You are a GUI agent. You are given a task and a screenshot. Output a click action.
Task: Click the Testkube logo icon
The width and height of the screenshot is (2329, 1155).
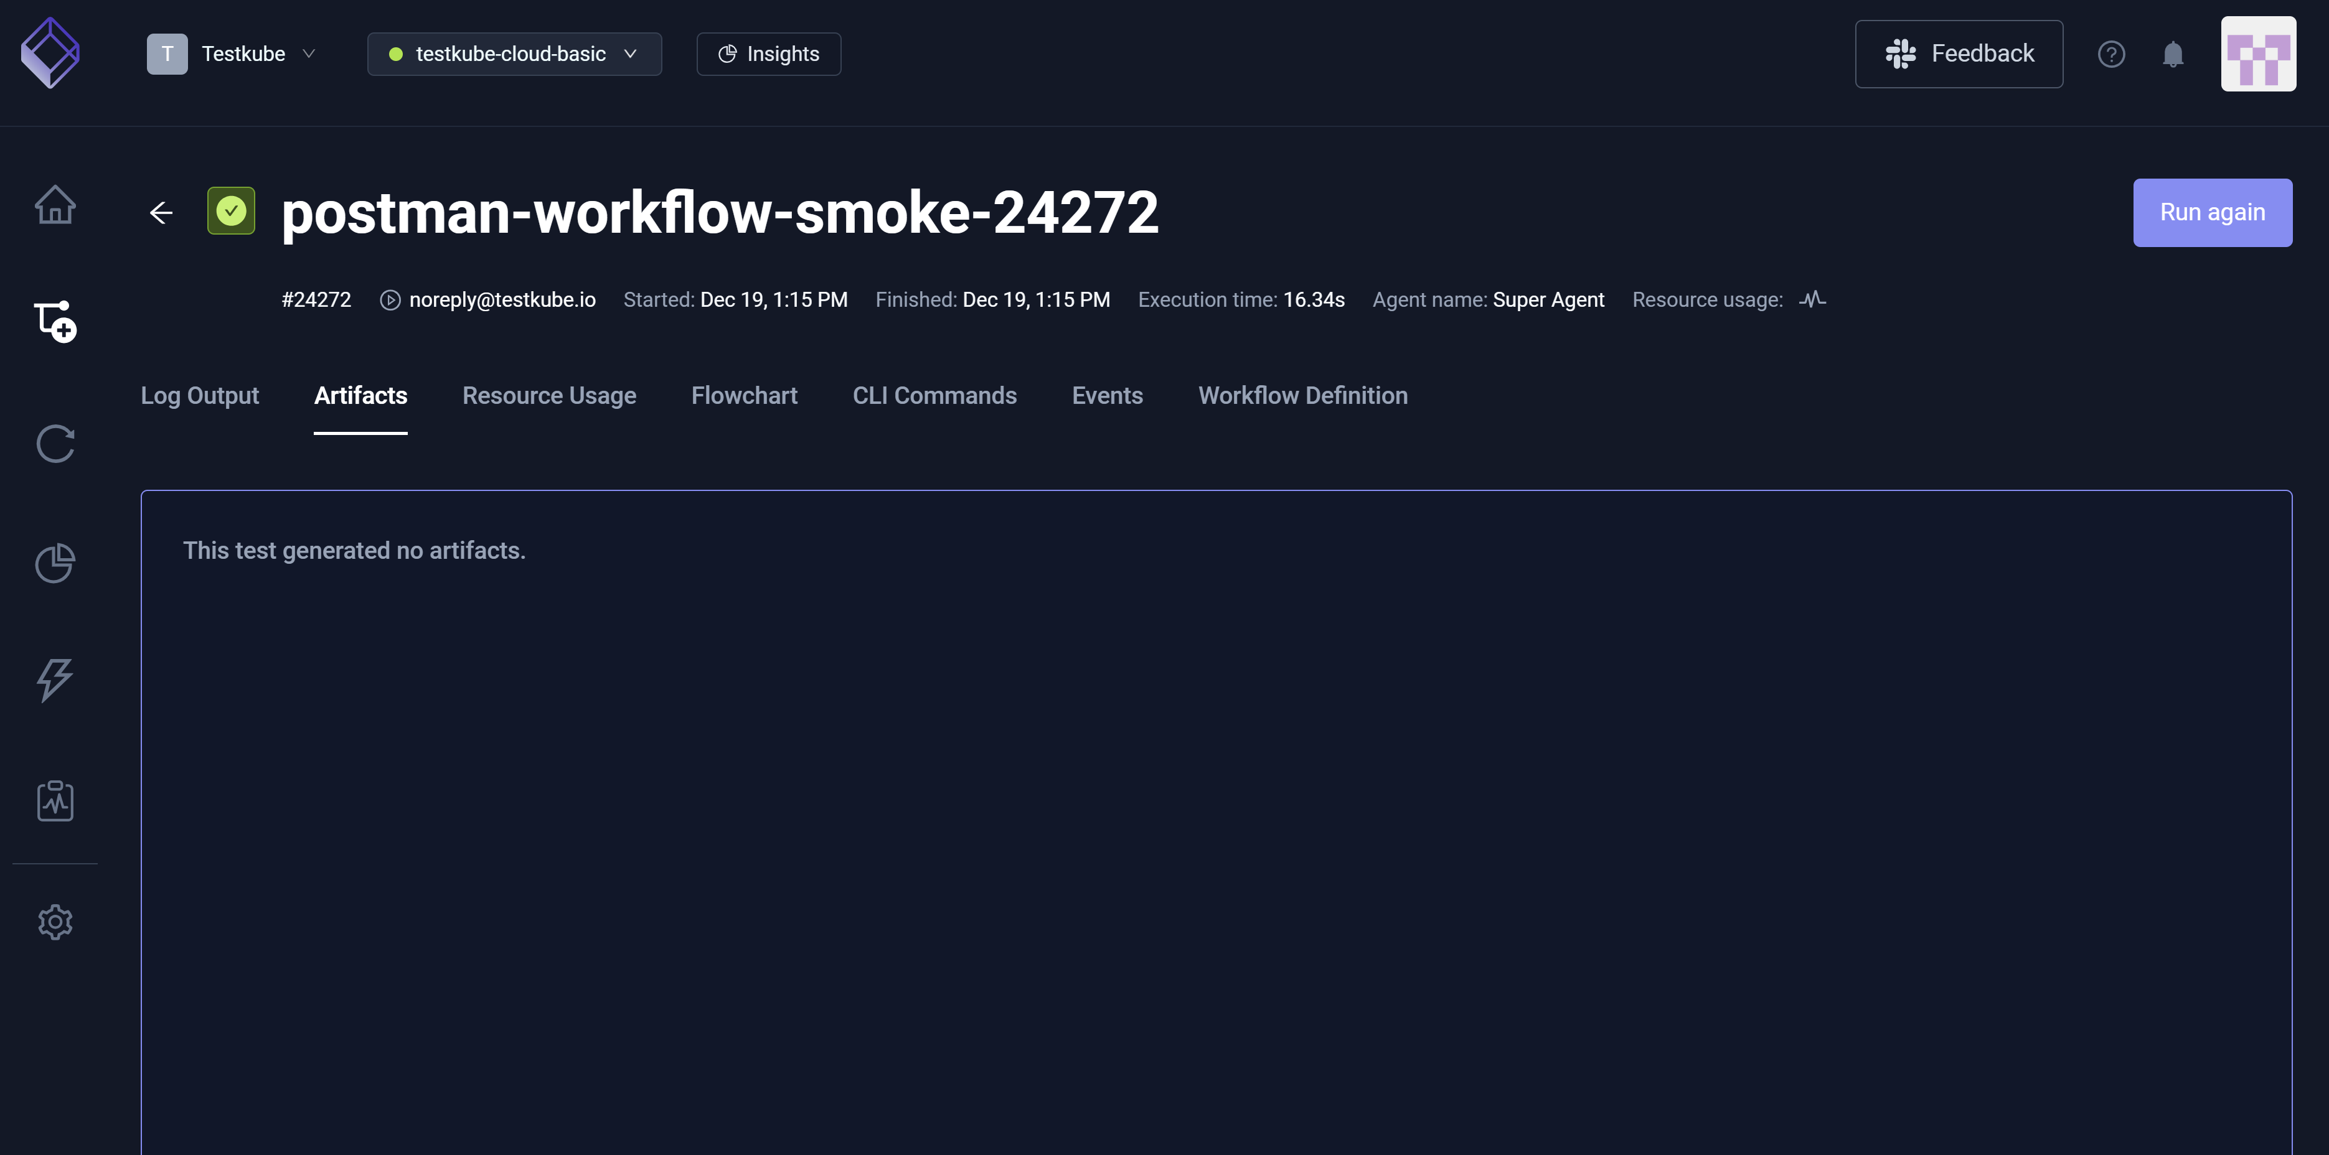coord(50,54)
